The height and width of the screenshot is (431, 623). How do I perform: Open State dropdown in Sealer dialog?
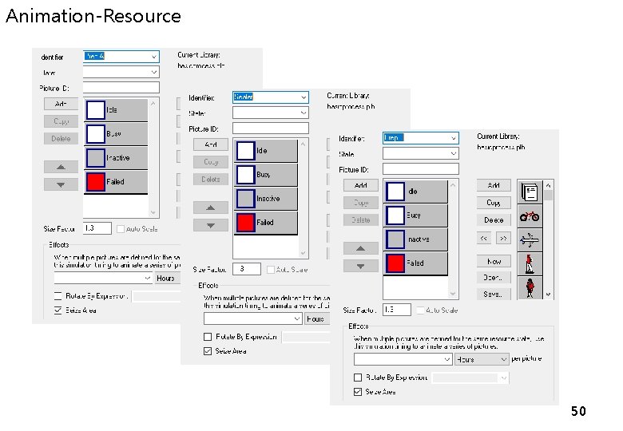(304, 113)
